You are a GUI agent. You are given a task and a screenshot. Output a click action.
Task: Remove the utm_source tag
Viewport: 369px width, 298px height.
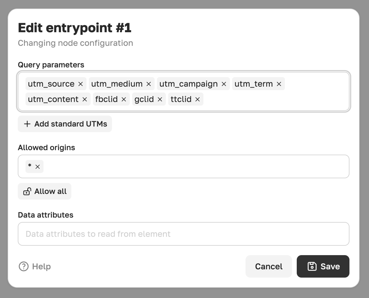tap(81, 84)
